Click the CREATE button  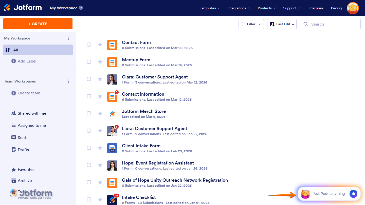(x=38, y=24)
